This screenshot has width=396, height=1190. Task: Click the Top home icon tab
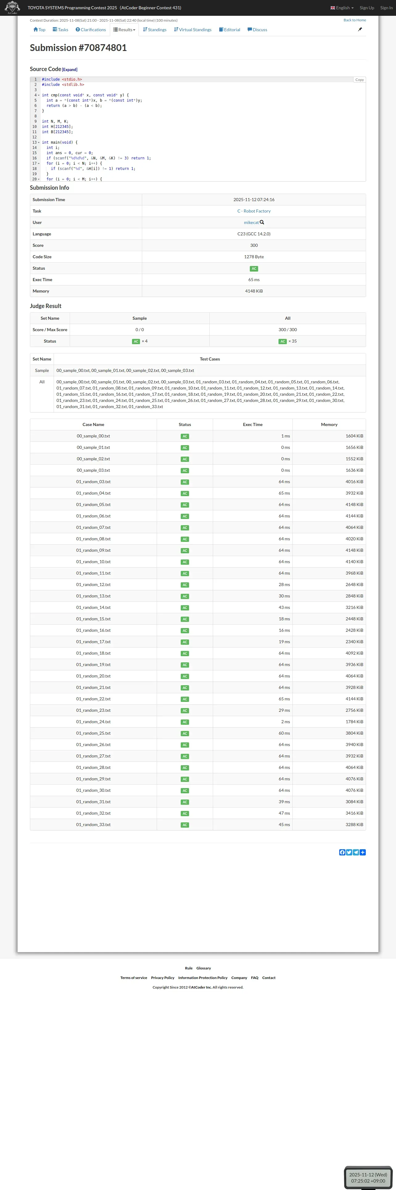39,30
